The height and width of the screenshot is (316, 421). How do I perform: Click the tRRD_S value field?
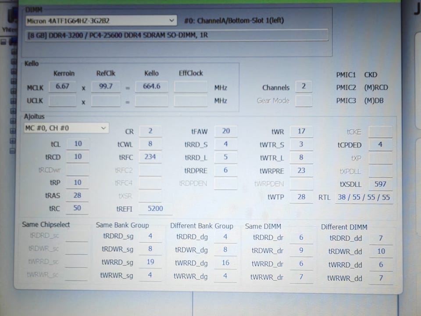[x=226, y=144]
